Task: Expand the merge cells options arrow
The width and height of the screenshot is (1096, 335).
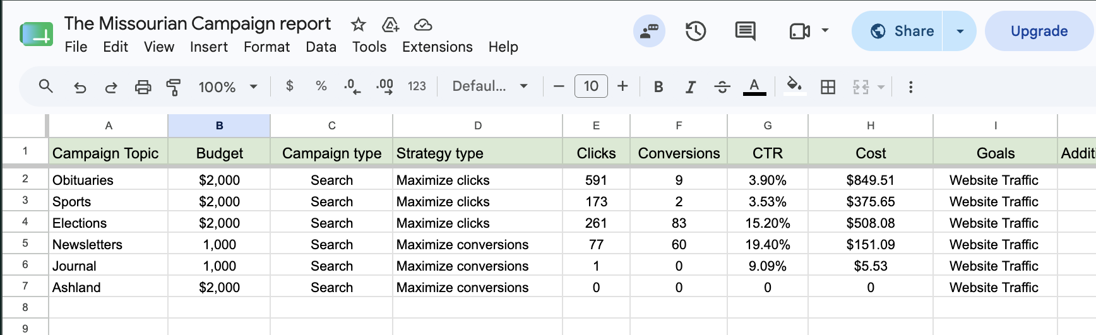Action: (x=881, y=86)
